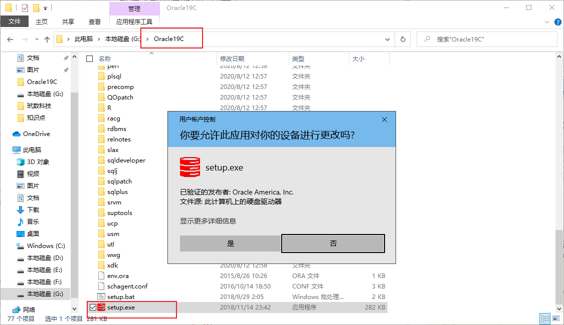Click the 搜索"Oracle19C" search box
Viewport: 564px width, 325px height.
(x=487, y=39)
